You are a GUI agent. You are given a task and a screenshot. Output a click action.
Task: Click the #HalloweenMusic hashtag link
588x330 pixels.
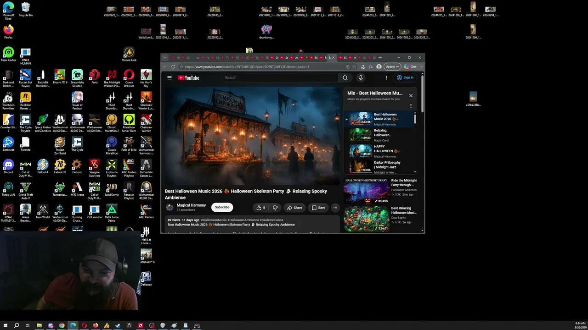pyautogui.click(x=214, y=220)
